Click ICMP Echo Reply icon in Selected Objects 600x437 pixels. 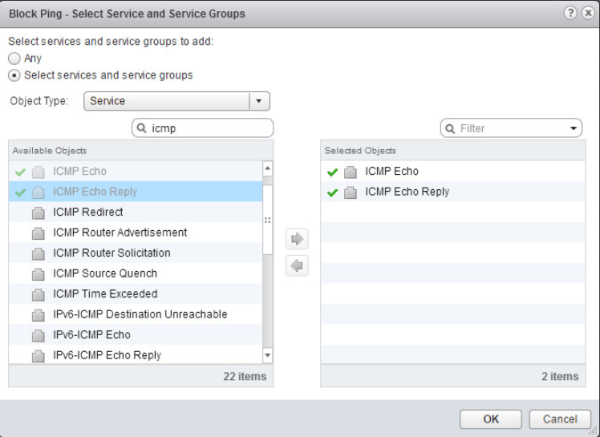tap(350, 192)
